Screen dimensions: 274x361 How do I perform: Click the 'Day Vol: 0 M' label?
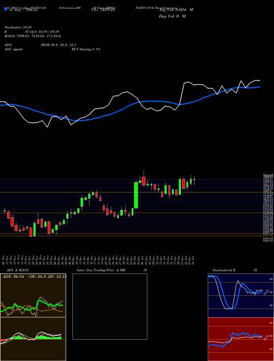[172, 16]
